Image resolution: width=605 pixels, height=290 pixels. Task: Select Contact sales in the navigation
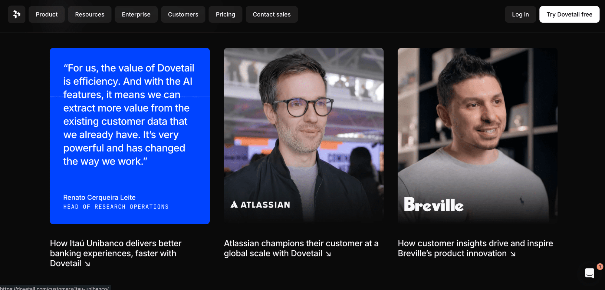point(272,14)
